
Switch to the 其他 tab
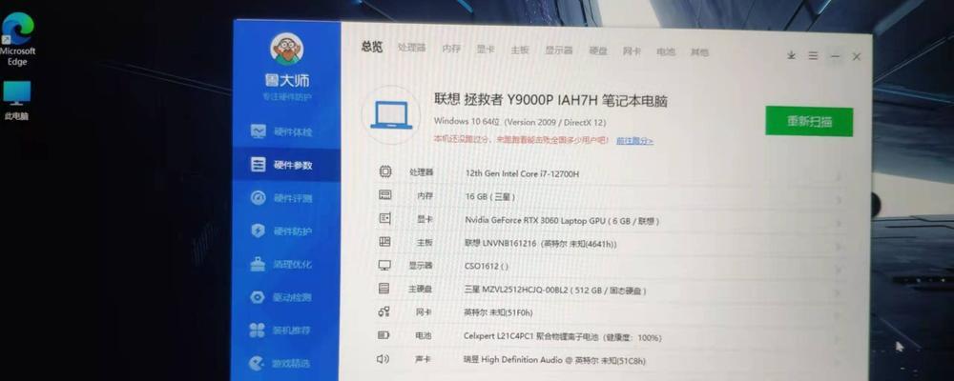tap(699, 52)
